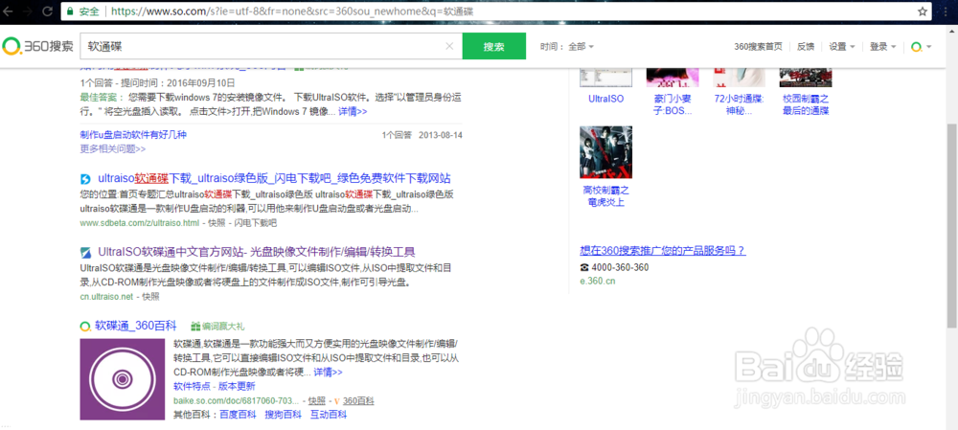Click the 编词赢大礼 gift icon
958x430 pixels.
click(195, 327)
